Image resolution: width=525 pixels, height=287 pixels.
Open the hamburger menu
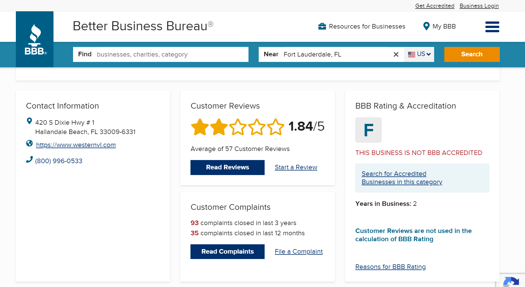click(x=492, y=27)
